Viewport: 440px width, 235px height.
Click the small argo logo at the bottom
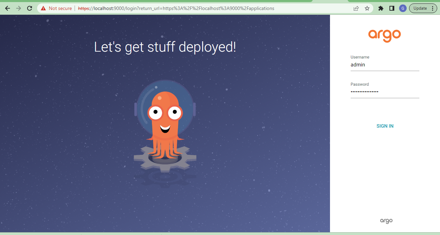(386, 221)
